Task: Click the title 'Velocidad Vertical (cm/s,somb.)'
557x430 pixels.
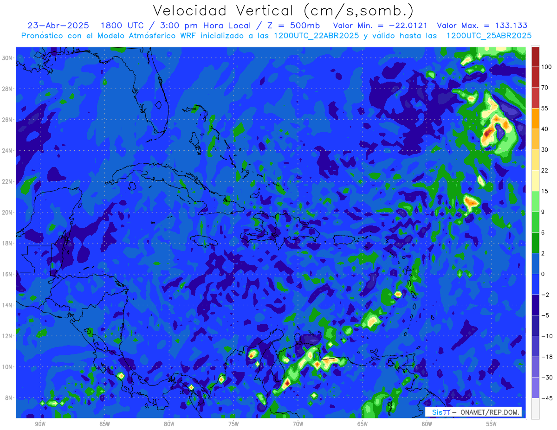Action: [283, 11]
